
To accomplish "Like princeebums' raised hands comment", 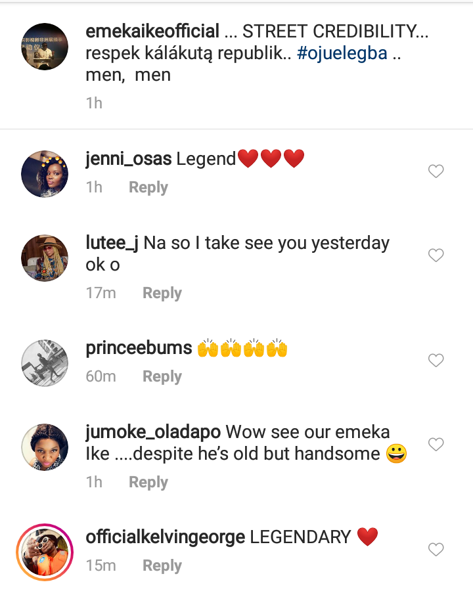I will coord(436,360).
